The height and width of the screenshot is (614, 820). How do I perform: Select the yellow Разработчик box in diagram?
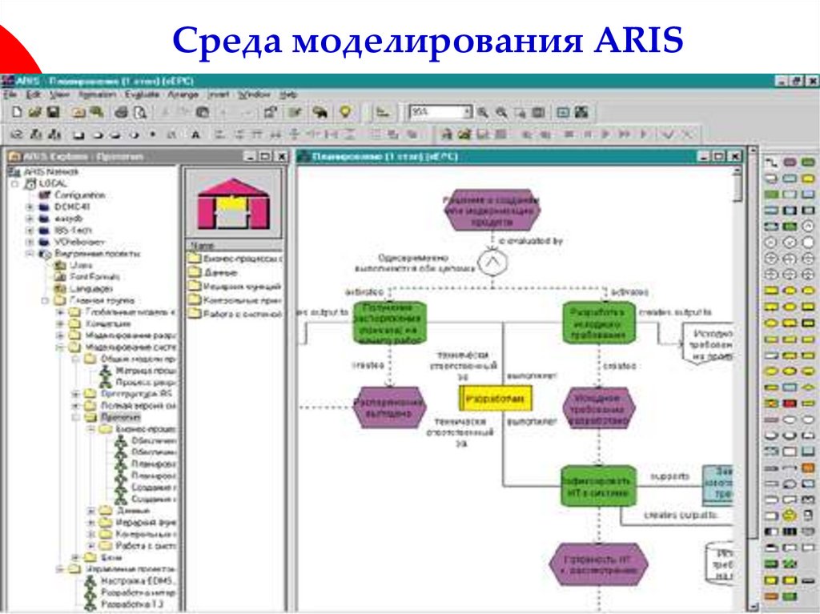(x=495, y=399)
